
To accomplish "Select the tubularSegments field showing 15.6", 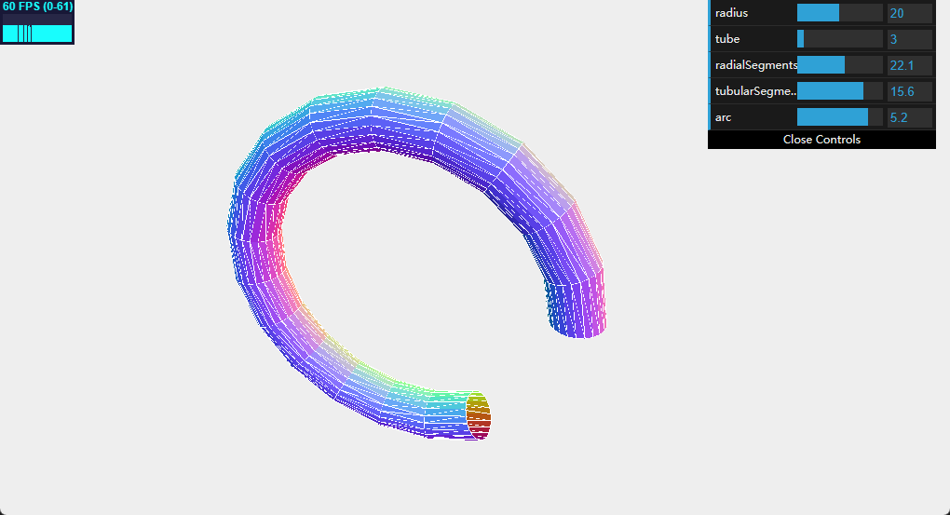I will click(x=909, y=91).
